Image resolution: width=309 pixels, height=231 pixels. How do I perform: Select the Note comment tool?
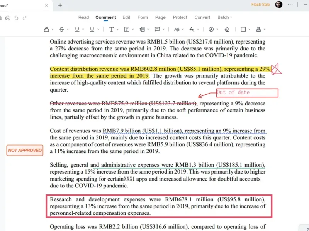click(x=157, y=30)
